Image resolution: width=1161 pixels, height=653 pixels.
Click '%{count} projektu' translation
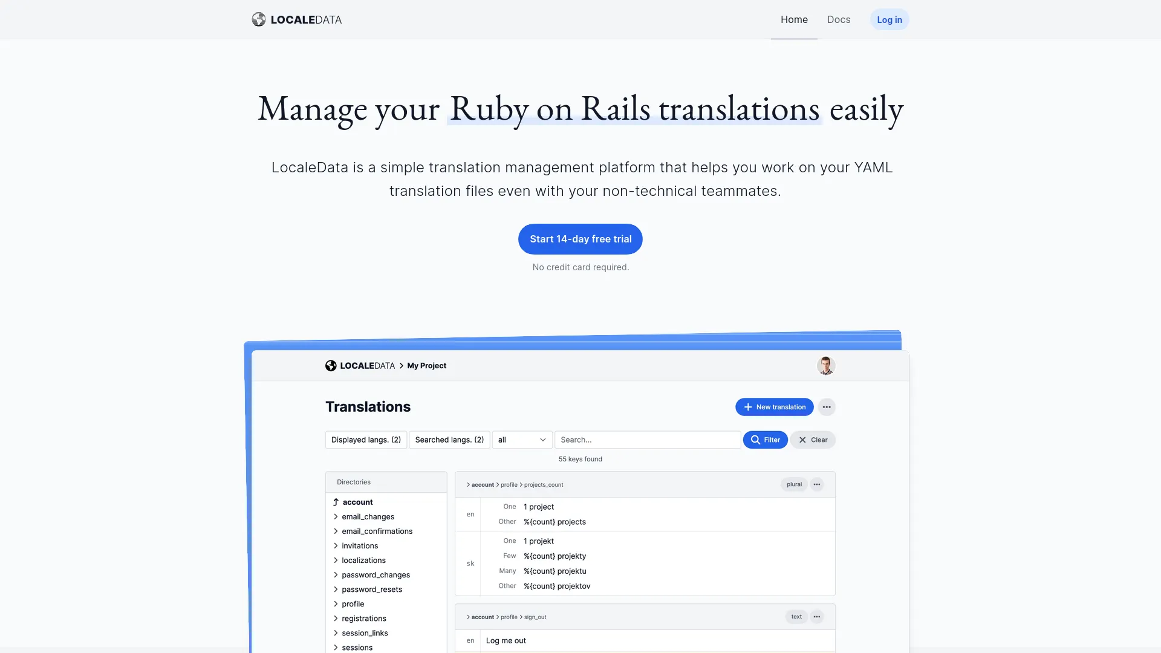554,571
